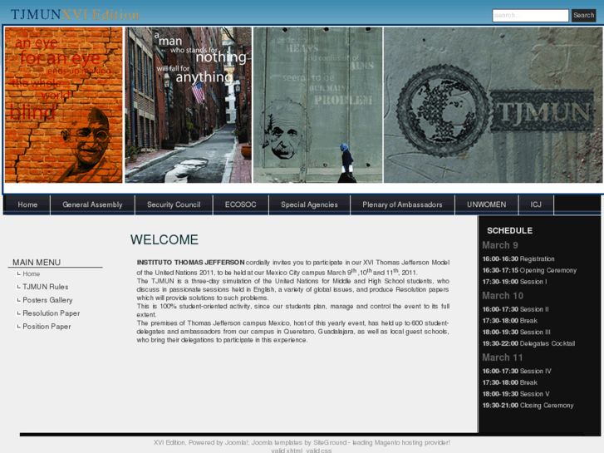The height and width of the screenshot is (453, 604).
Task: Open the Plenary of Ambassadors tab
Action: click(x=402, y=204)
